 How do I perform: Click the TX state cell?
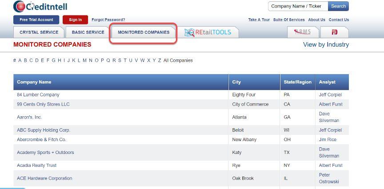(287, 153)
